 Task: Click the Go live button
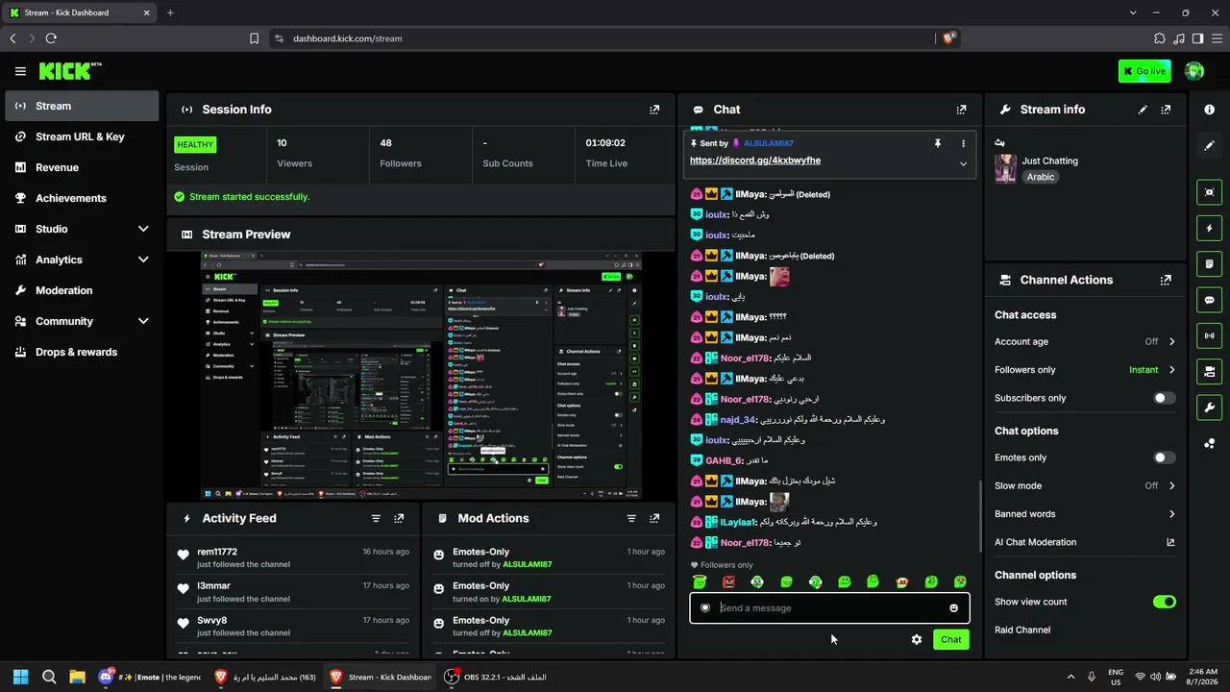(1144, 71)
